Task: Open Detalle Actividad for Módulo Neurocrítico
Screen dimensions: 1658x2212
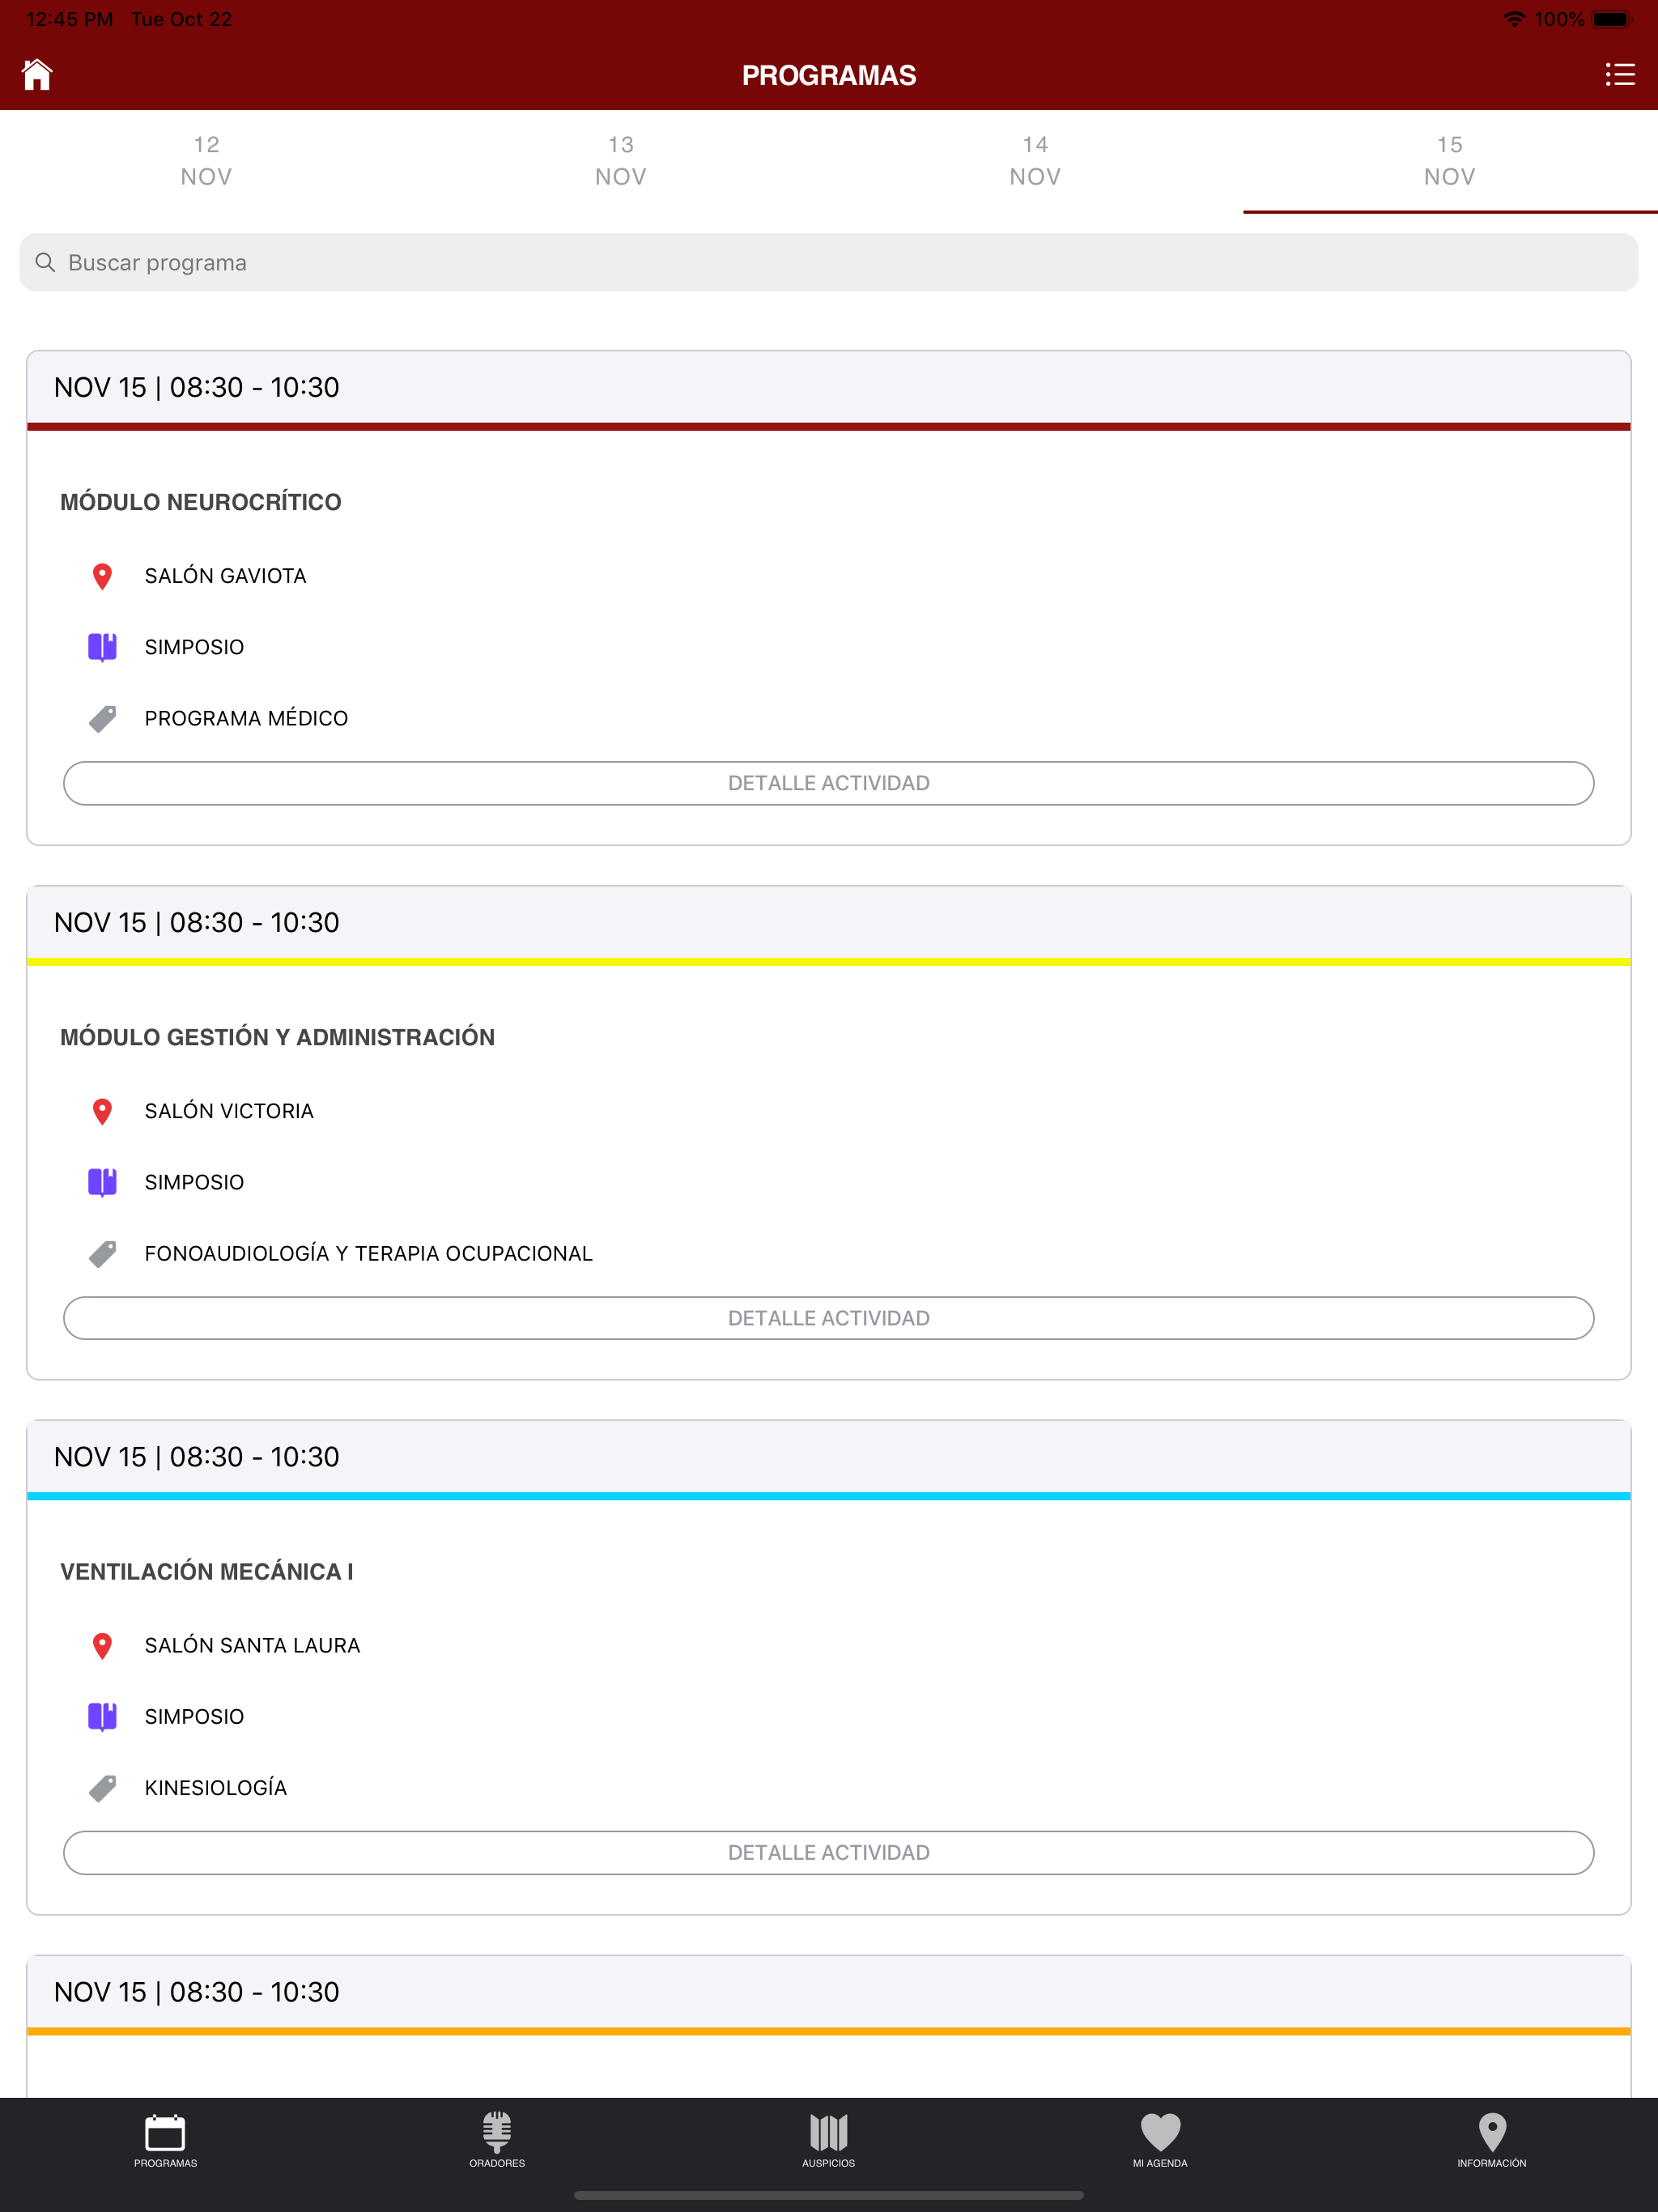Action: 828,783
